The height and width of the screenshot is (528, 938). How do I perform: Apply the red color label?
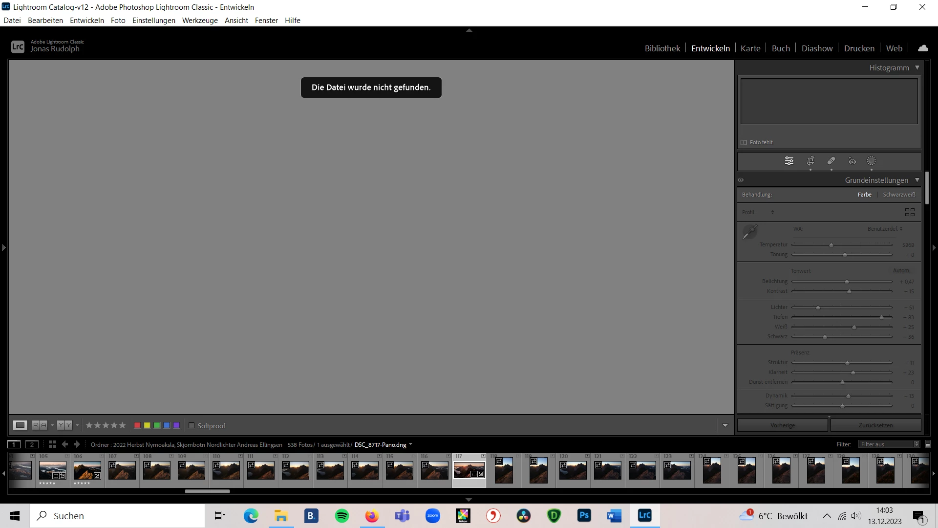[x=137, y=425]
